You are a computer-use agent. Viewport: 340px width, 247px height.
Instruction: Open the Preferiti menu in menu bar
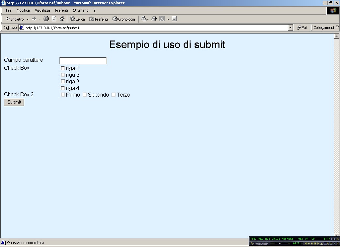coord(61,10)
